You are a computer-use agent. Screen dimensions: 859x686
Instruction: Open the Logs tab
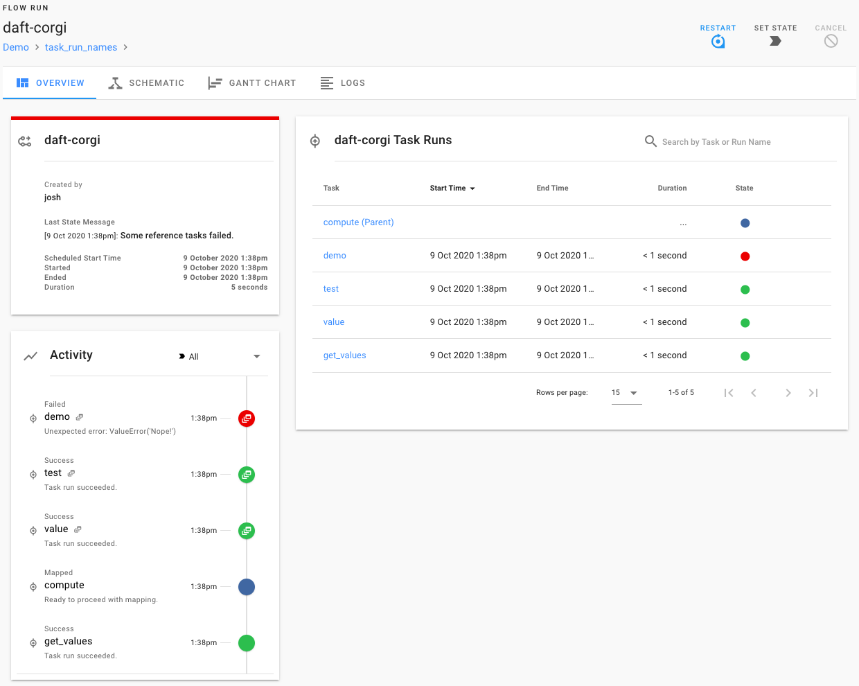click(343, 83)
